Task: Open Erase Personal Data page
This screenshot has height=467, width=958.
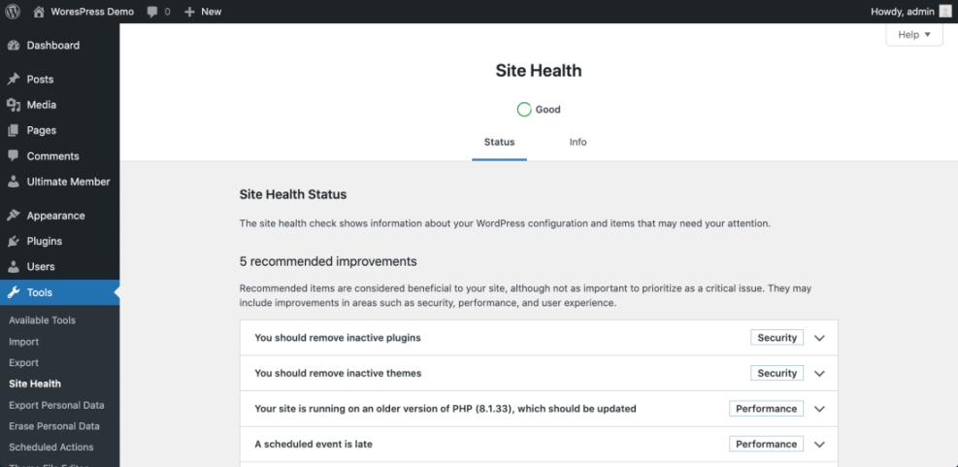Action: pyautogui.click(x=54, y=426)
